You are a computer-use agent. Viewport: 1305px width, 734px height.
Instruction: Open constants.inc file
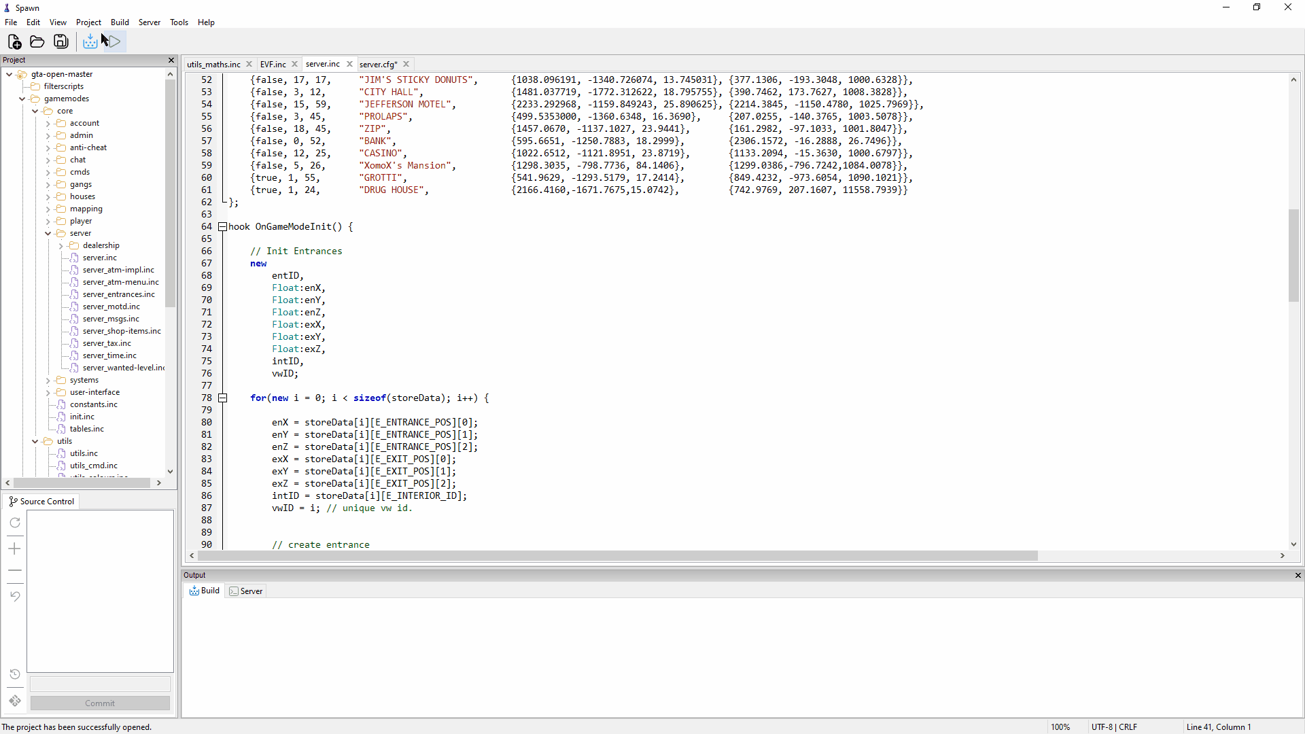pos(93,404)
